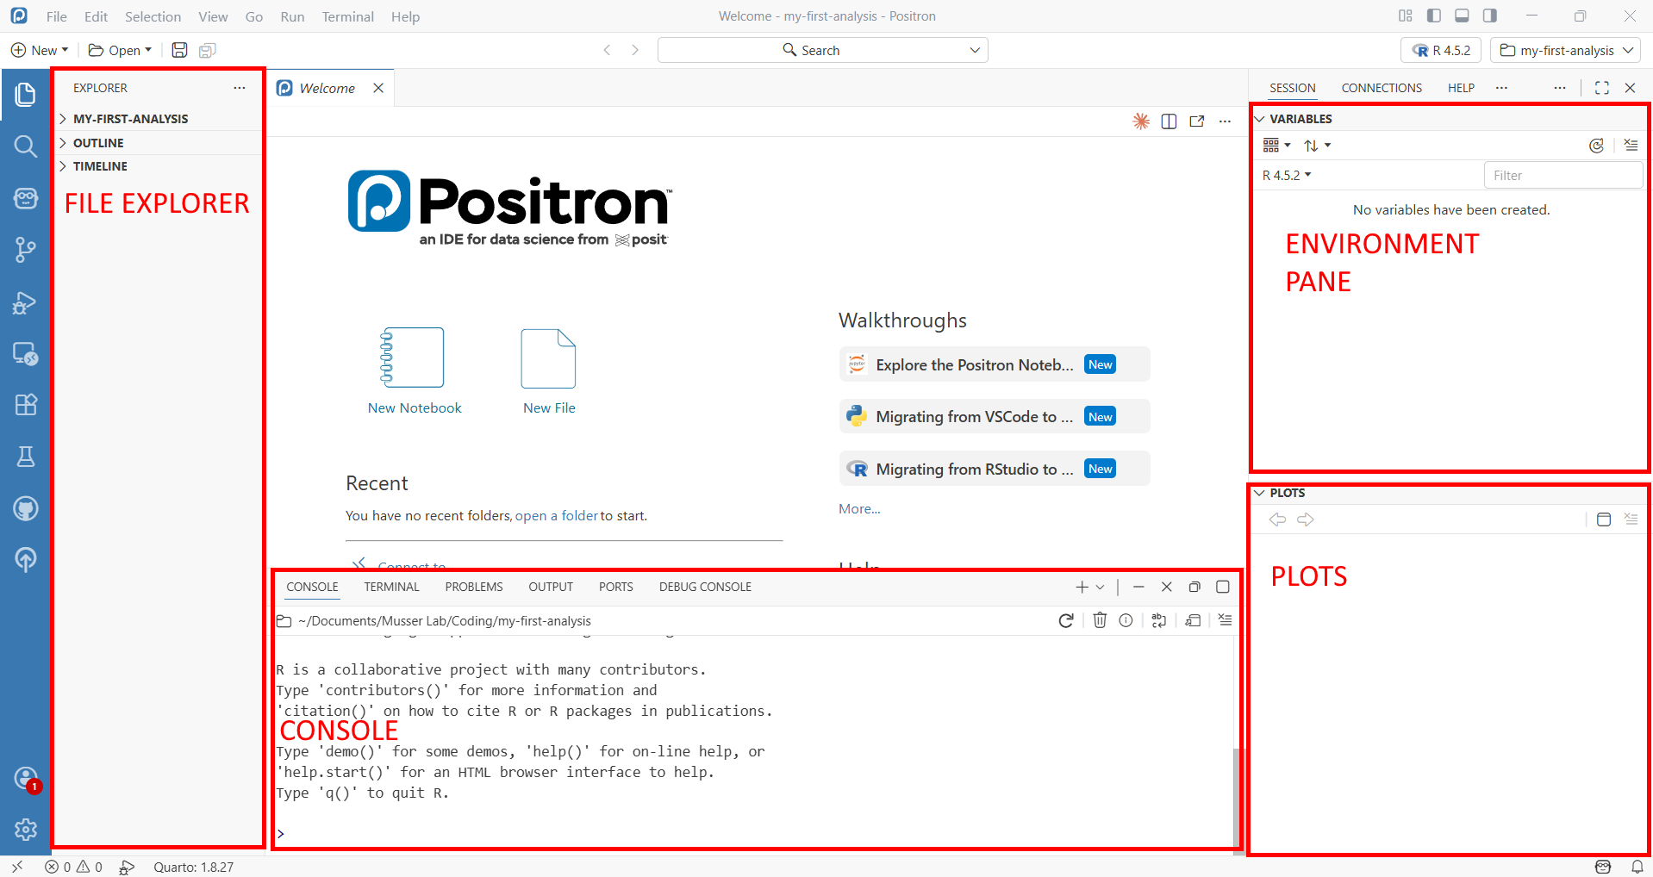This screenshot has height=877, width=1653.
Task: Toggle the bottom panel layout button
Action: 1462,16
